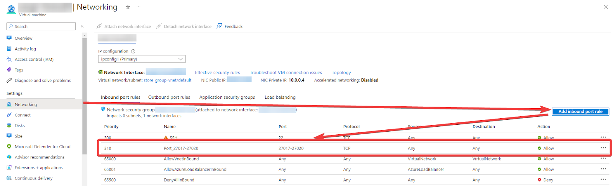The width and height of the screenshot is (613, 186).
Task: Click the Feedback icon in the toolbar
Action: 219,26
